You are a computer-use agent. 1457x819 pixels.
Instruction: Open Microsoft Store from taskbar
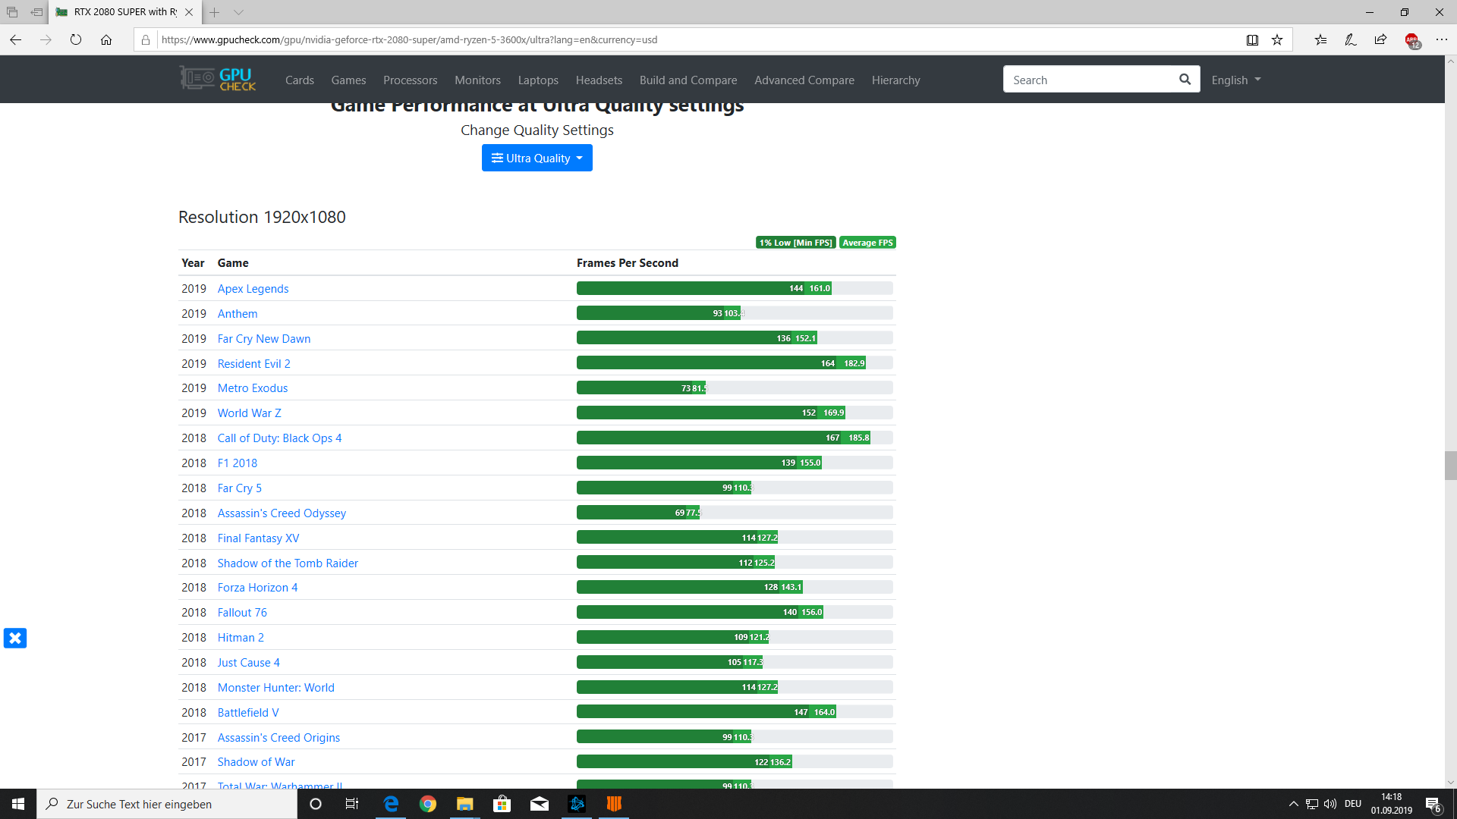502,804
